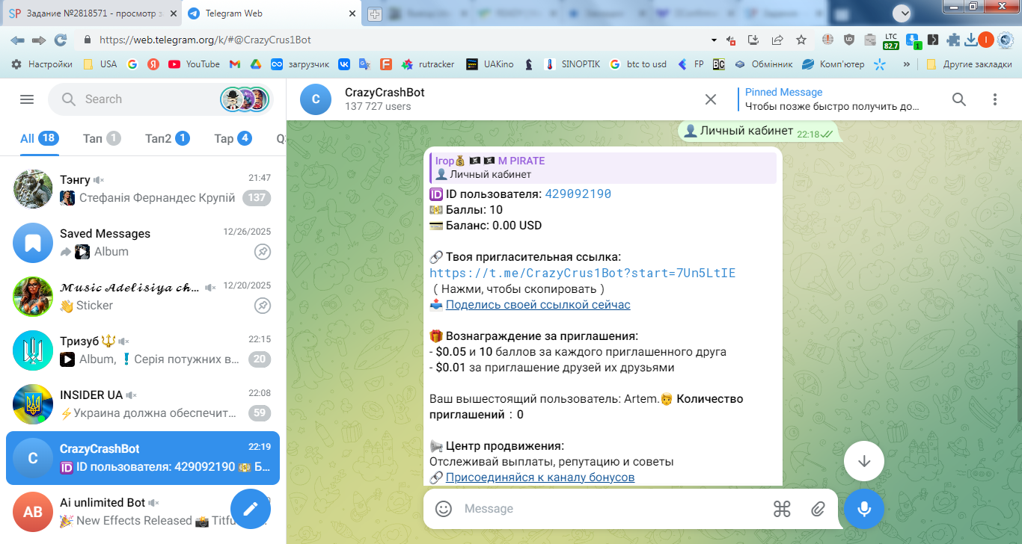Open the Music Adelisiya chat

(x=143, y=296)
